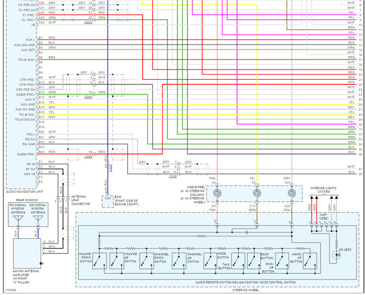
Task: Click the RG GND pin label
Action: [29, 144]
